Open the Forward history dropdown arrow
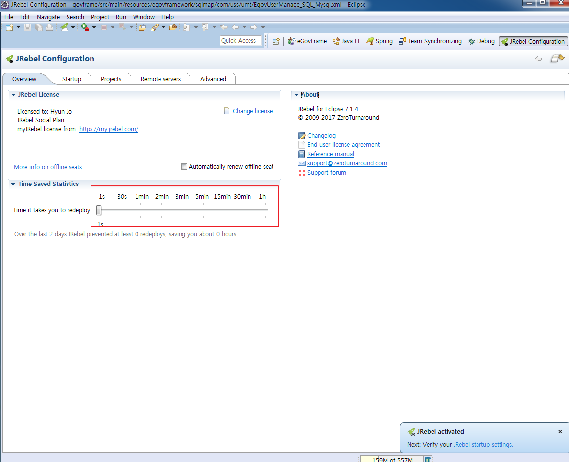The image size is (569, 462). [263, 27]
